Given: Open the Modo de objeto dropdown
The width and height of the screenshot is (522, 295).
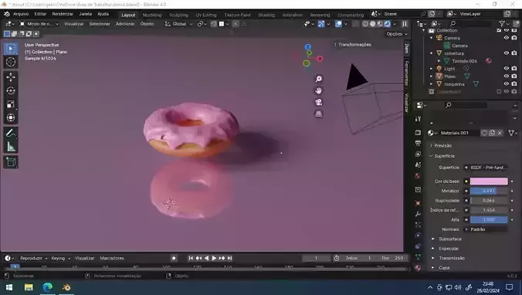Looking at the screenshot, I should tap(39, 24).
